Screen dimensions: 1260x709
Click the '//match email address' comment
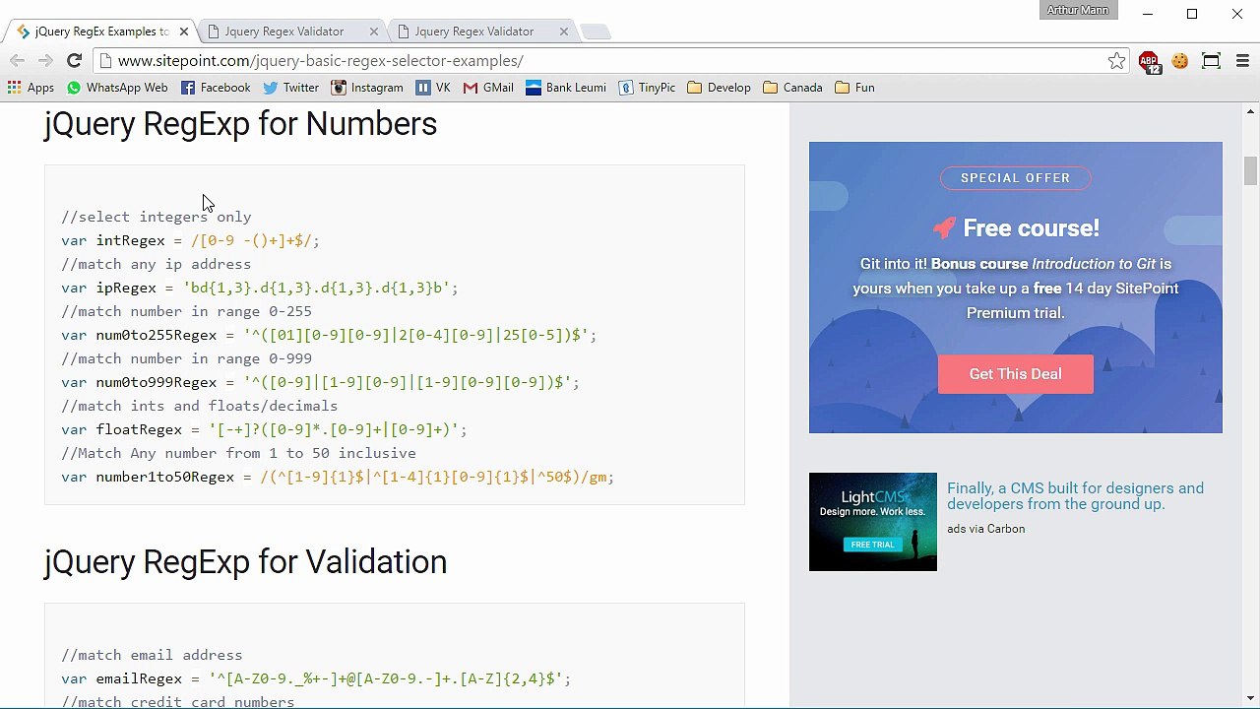(152, 655)
